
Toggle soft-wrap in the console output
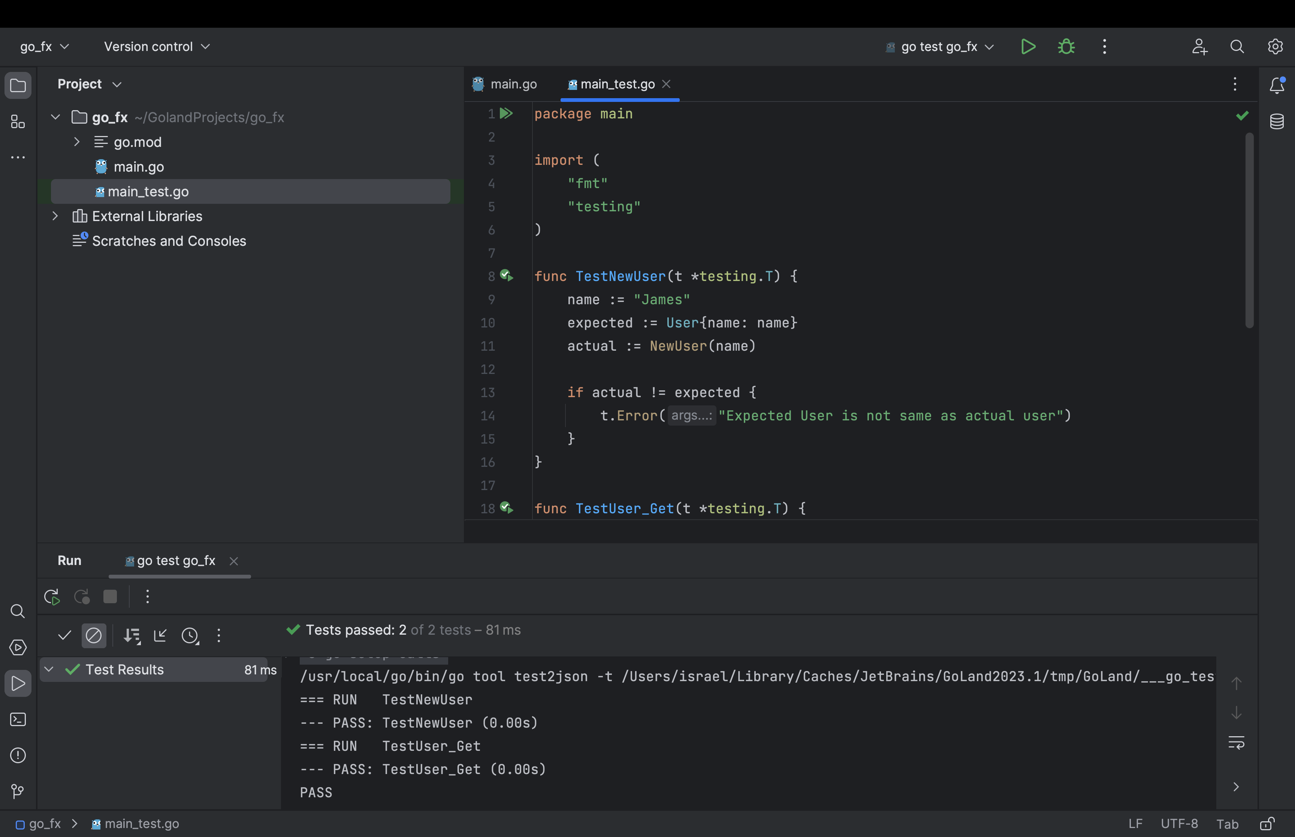[1236, 743]
